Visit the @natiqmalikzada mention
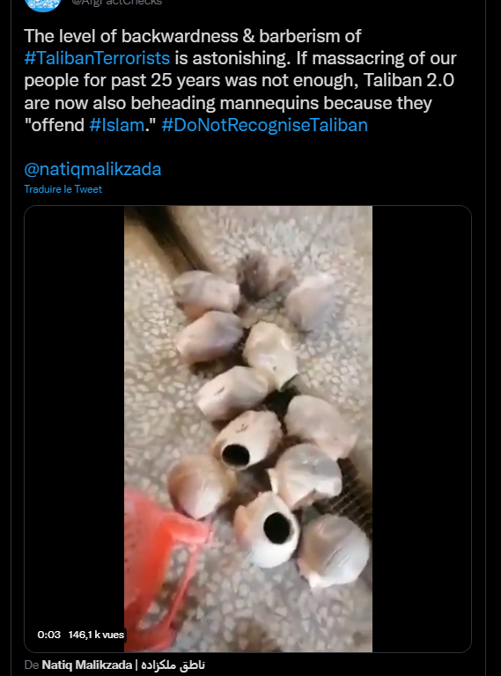The image size is (501, 676). click(92, 169)
